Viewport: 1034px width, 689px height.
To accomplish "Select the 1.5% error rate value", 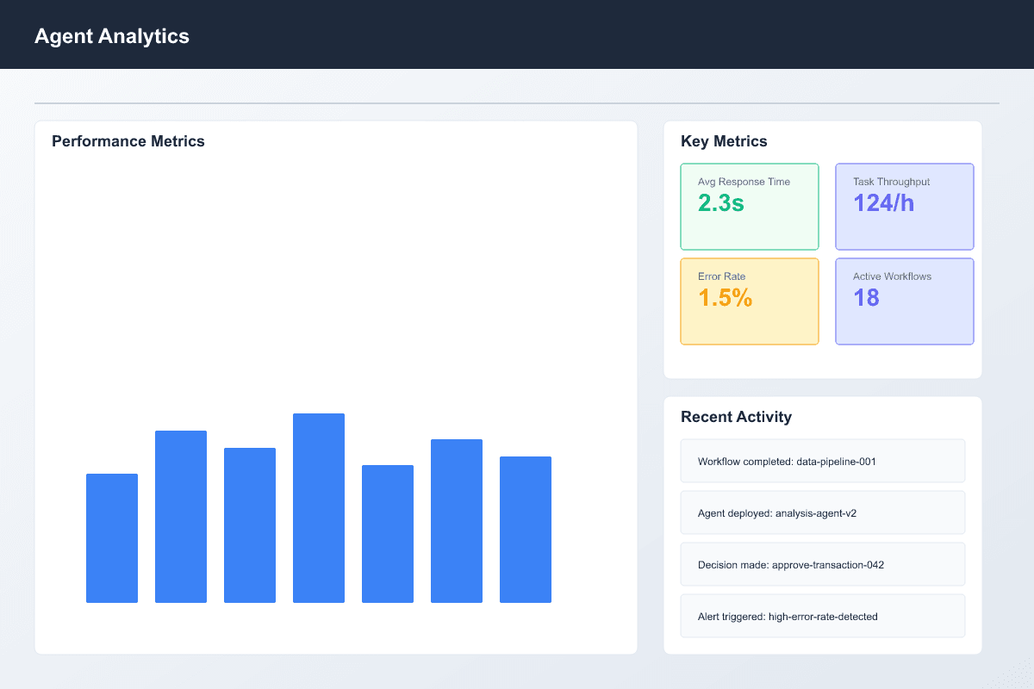I will pyautogui.click(x=723, y=297).
